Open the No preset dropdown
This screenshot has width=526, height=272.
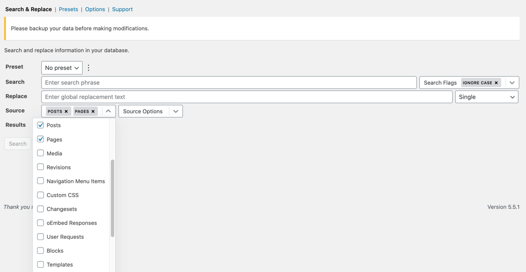tap(62, 68)
